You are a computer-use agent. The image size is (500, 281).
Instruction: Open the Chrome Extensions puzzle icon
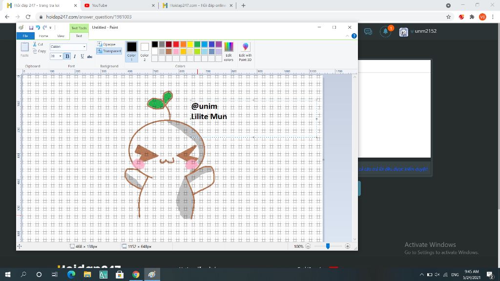coord(472,17)
